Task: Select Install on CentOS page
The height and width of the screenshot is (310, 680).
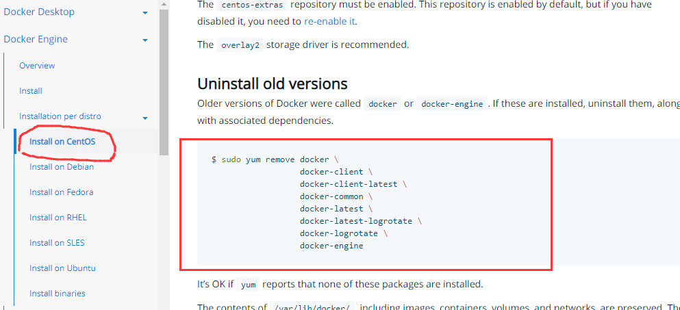Action: 62,142
